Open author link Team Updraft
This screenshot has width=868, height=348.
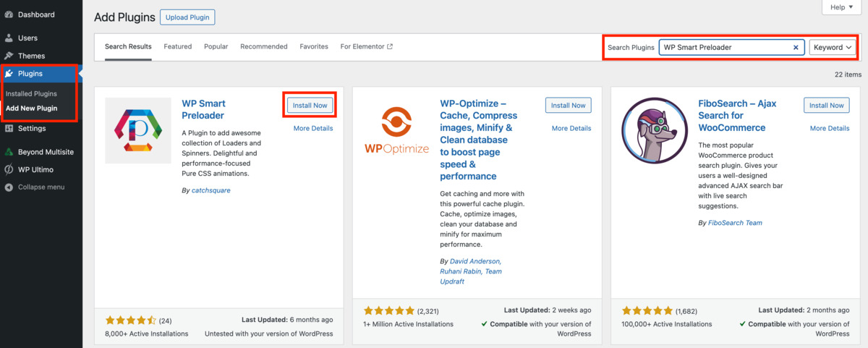click(471, 276)
